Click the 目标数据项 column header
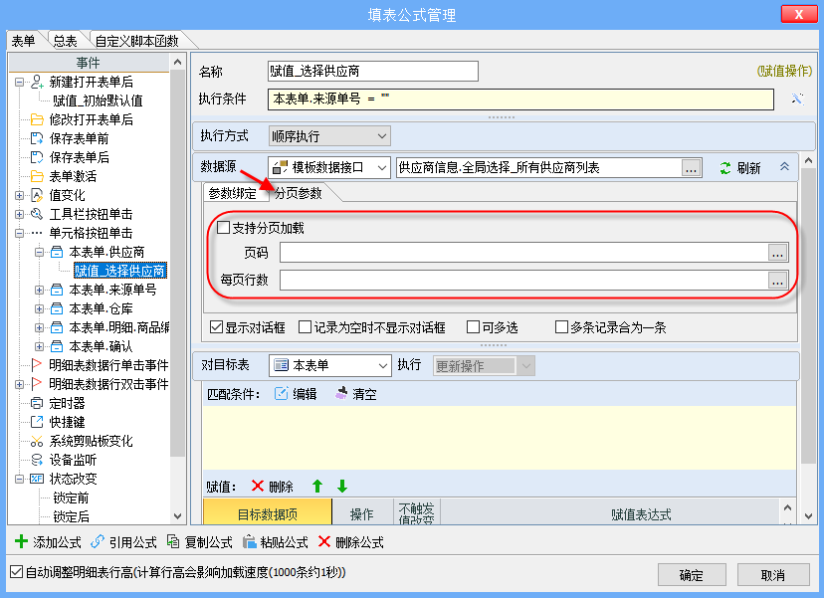This screenshot has height=598, width=824. click(x=268, y=513)
